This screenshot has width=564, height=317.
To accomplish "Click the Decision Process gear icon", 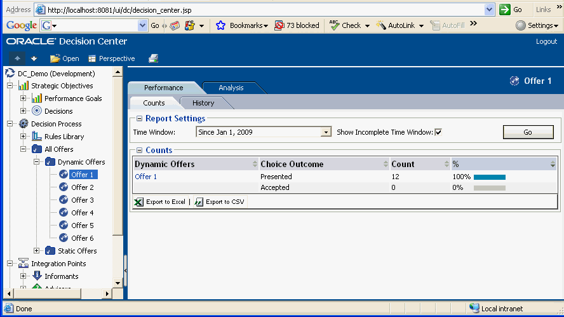I will tap(23, 124).
